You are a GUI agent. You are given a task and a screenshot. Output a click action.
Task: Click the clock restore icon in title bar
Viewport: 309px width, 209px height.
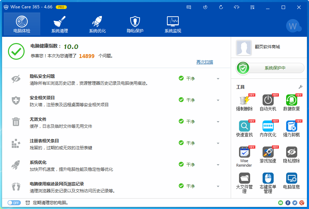point(205,7)
